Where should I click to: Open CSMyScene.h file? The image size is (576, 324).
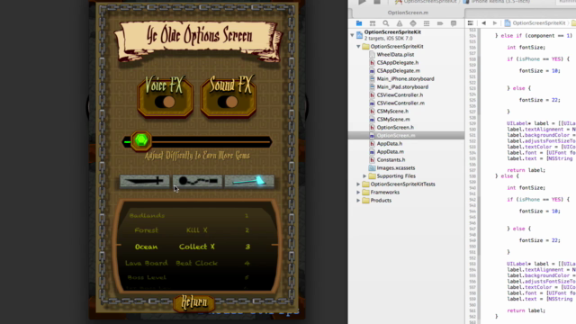(392, 111)
